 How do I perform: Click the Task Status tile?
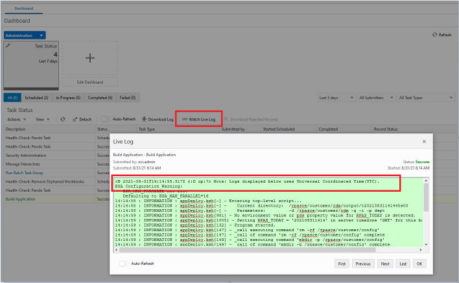point(31,65)
